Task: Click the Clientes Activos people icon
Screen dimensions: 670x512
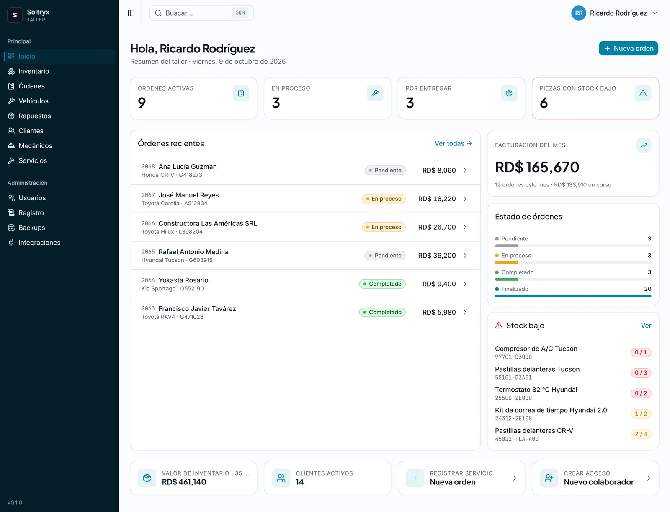Action: [281, 478]
